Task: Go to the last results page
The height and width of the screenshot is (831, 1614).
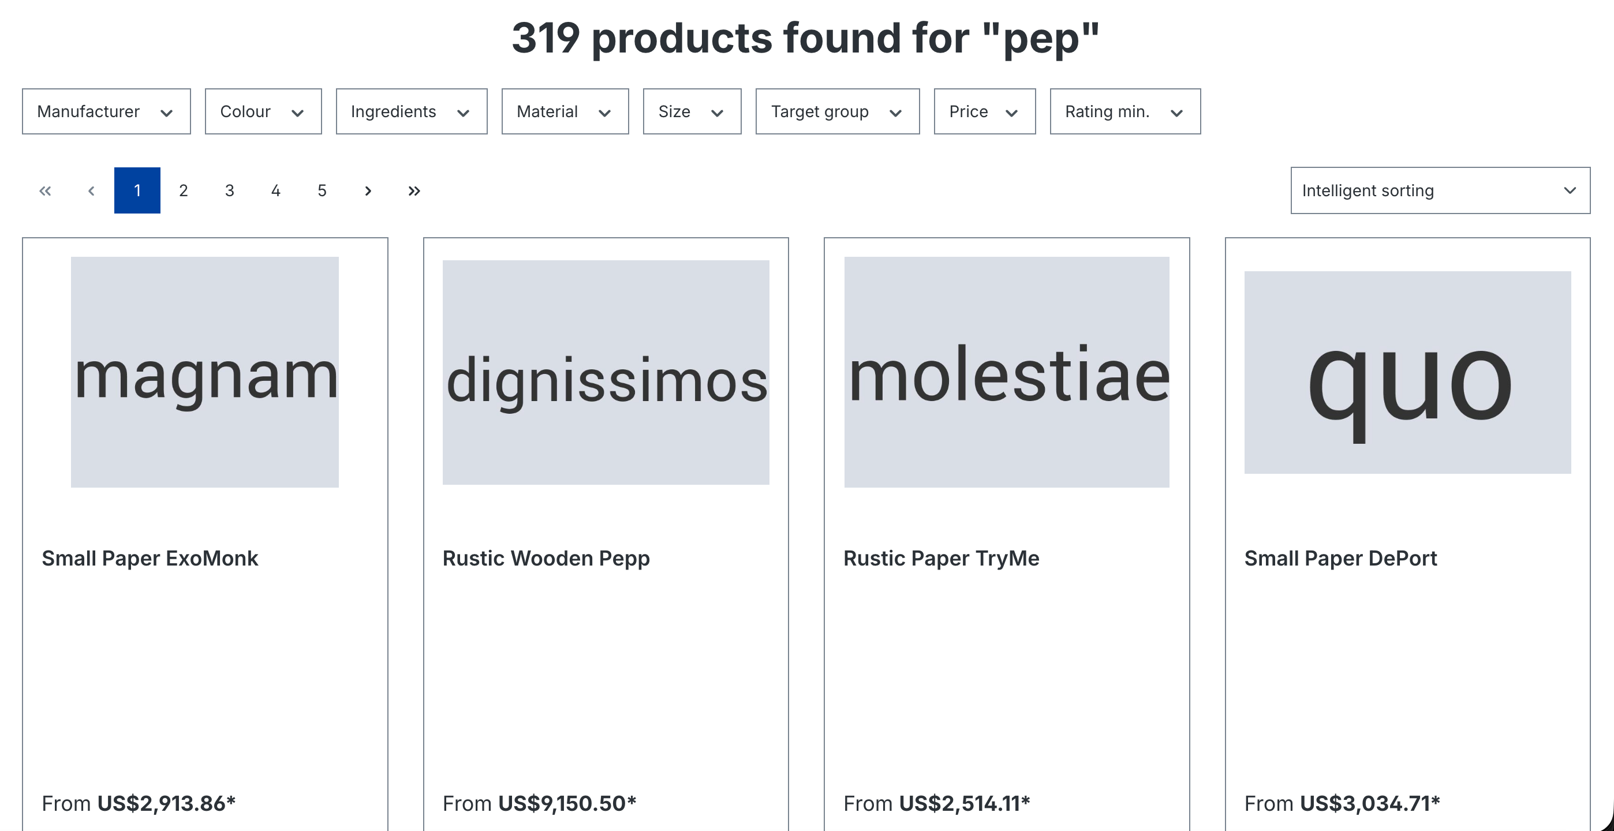Action: pos(413,190)
